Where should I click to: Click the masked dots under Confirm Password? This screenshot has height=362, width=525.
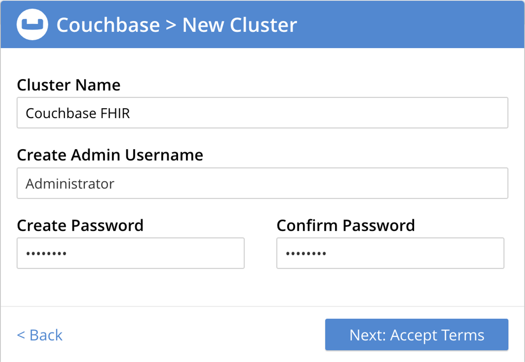point(306,253)
